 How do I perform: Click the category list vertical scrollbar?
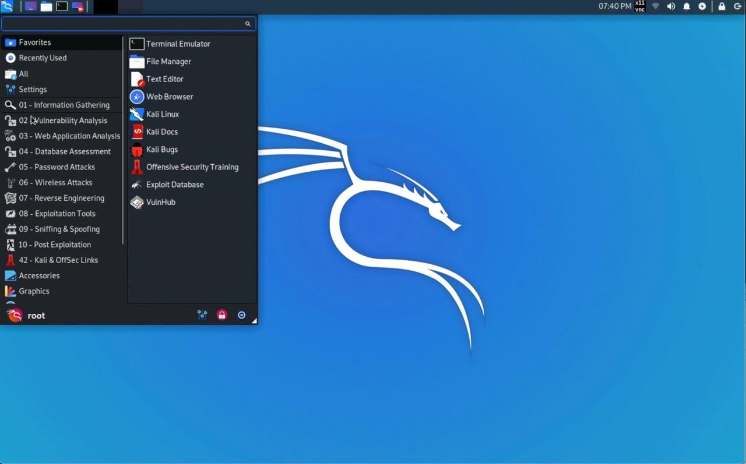(123, 140)
